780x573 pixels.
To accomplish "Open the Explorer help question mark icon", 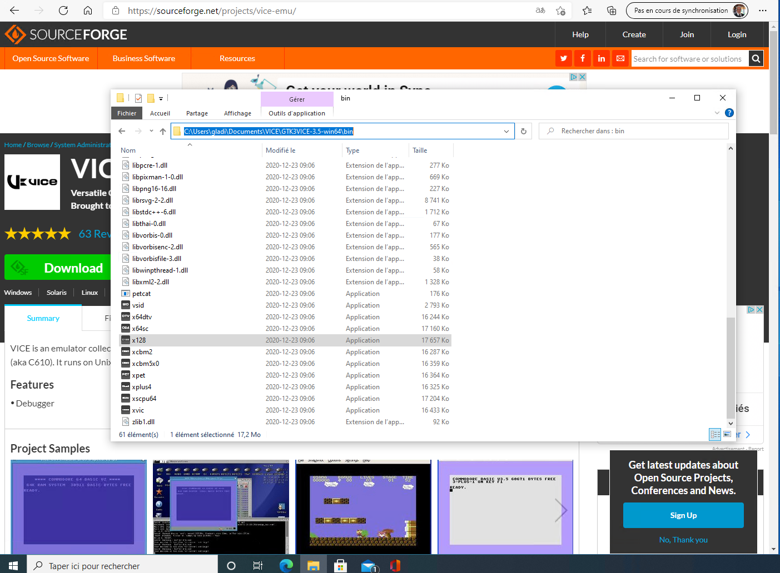I will 729,113.
